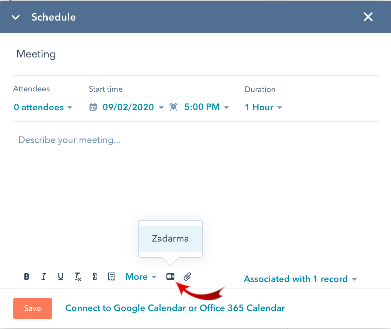This screenshot has width=391, height=329.
Task: Insert a snippet using document icon
Action: (x=112, y=277)
